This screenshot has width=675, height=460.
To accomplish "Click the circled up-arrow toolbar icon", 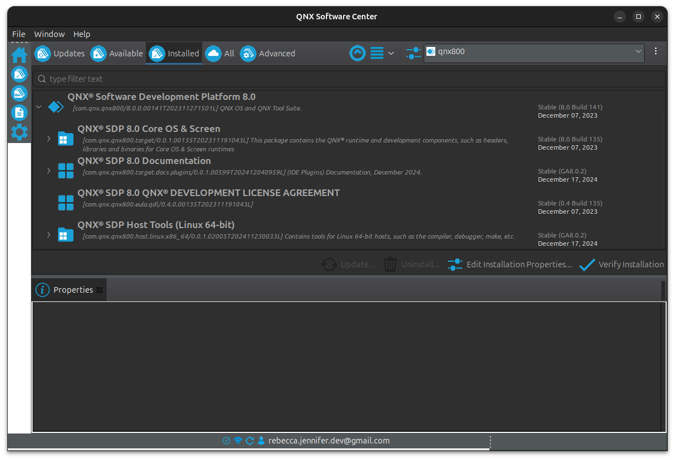I will (x=357, y=53).
